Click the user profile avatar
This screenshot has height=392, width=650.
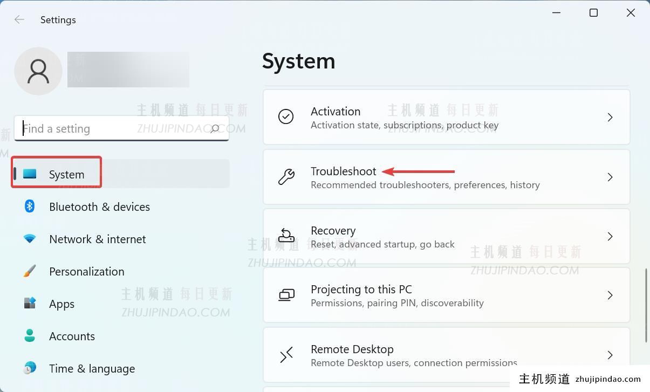38,71
